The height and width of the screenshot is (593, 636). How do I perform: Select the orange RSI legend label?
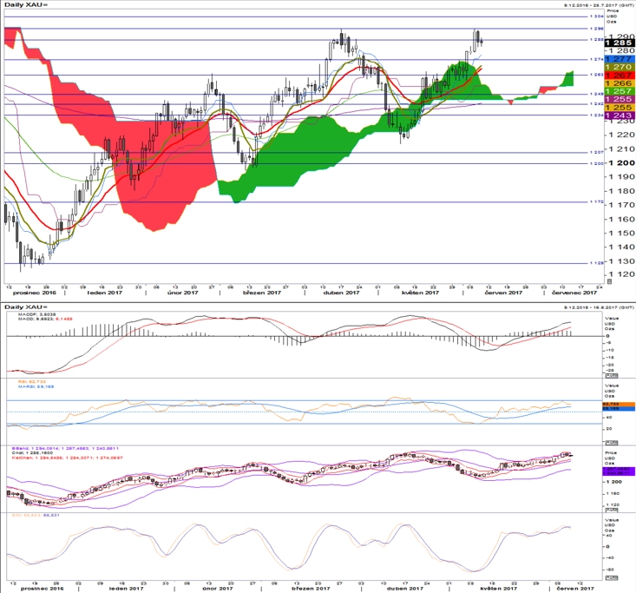coord(31,382)
